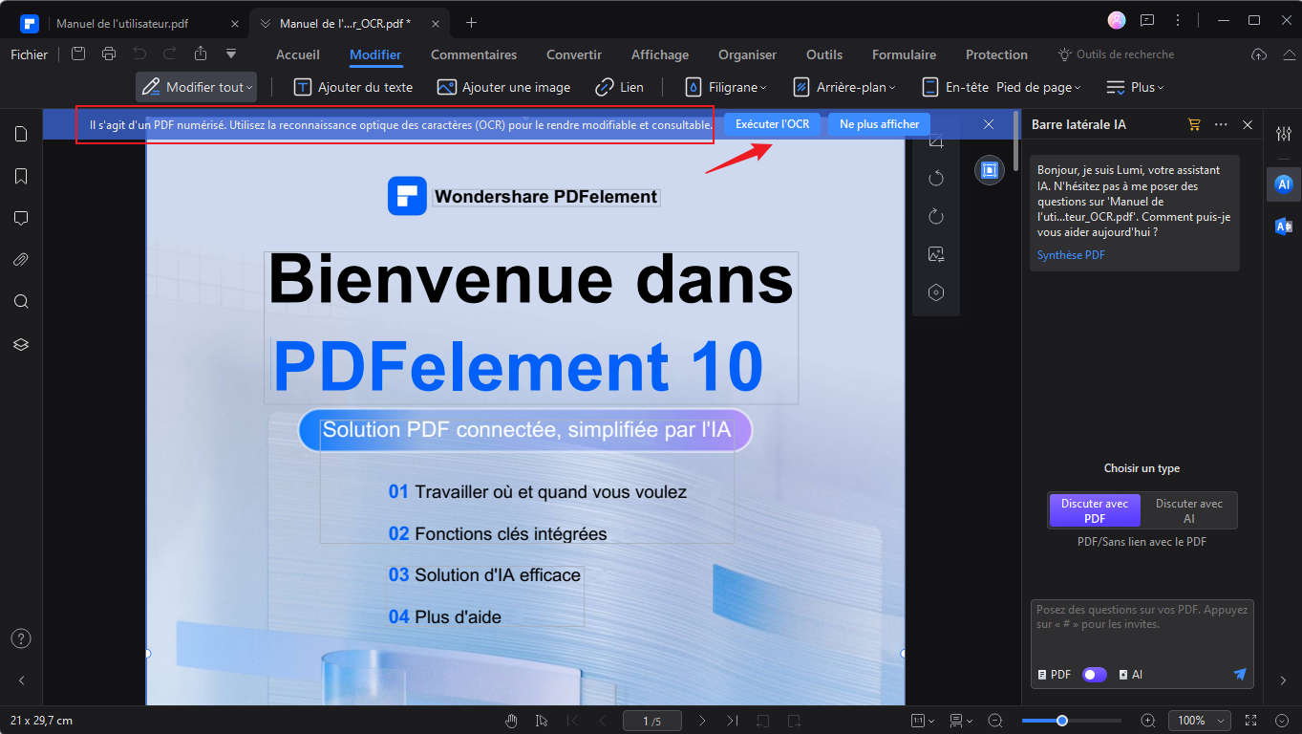
Task: Open the 1:1 page fit dropdown
Action: 921,721
